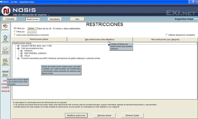This screenshot has height=119, width=198.
Task: Click document icon beside Importe FOB item
Action: click(18, 46)
